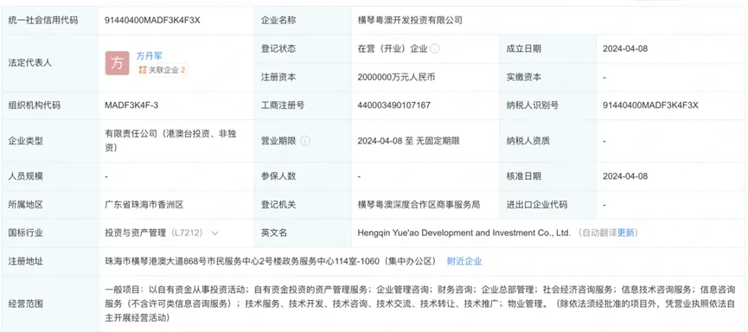Select the 成立日期 value 2024-04-08

625,48
